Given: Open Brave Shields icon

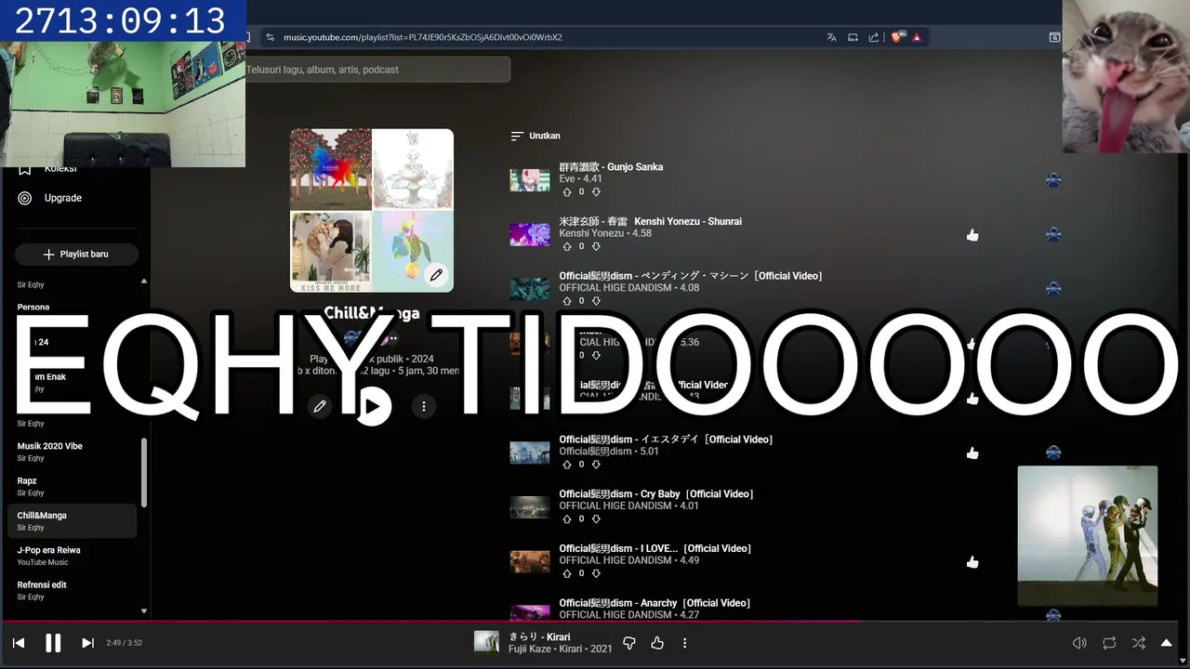Looking at the screenshot, I should (x=897, y=37).
